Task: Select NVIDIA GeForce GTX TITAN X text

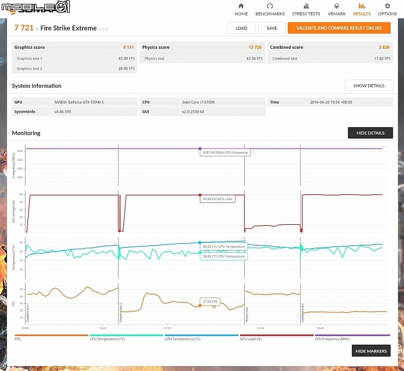Action: coord(79,102)
